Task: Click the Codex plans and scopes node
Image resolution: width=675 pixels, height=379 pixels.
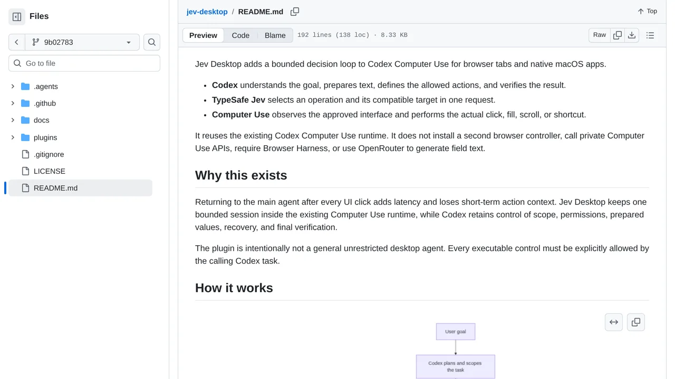Action: coord(456,366)
